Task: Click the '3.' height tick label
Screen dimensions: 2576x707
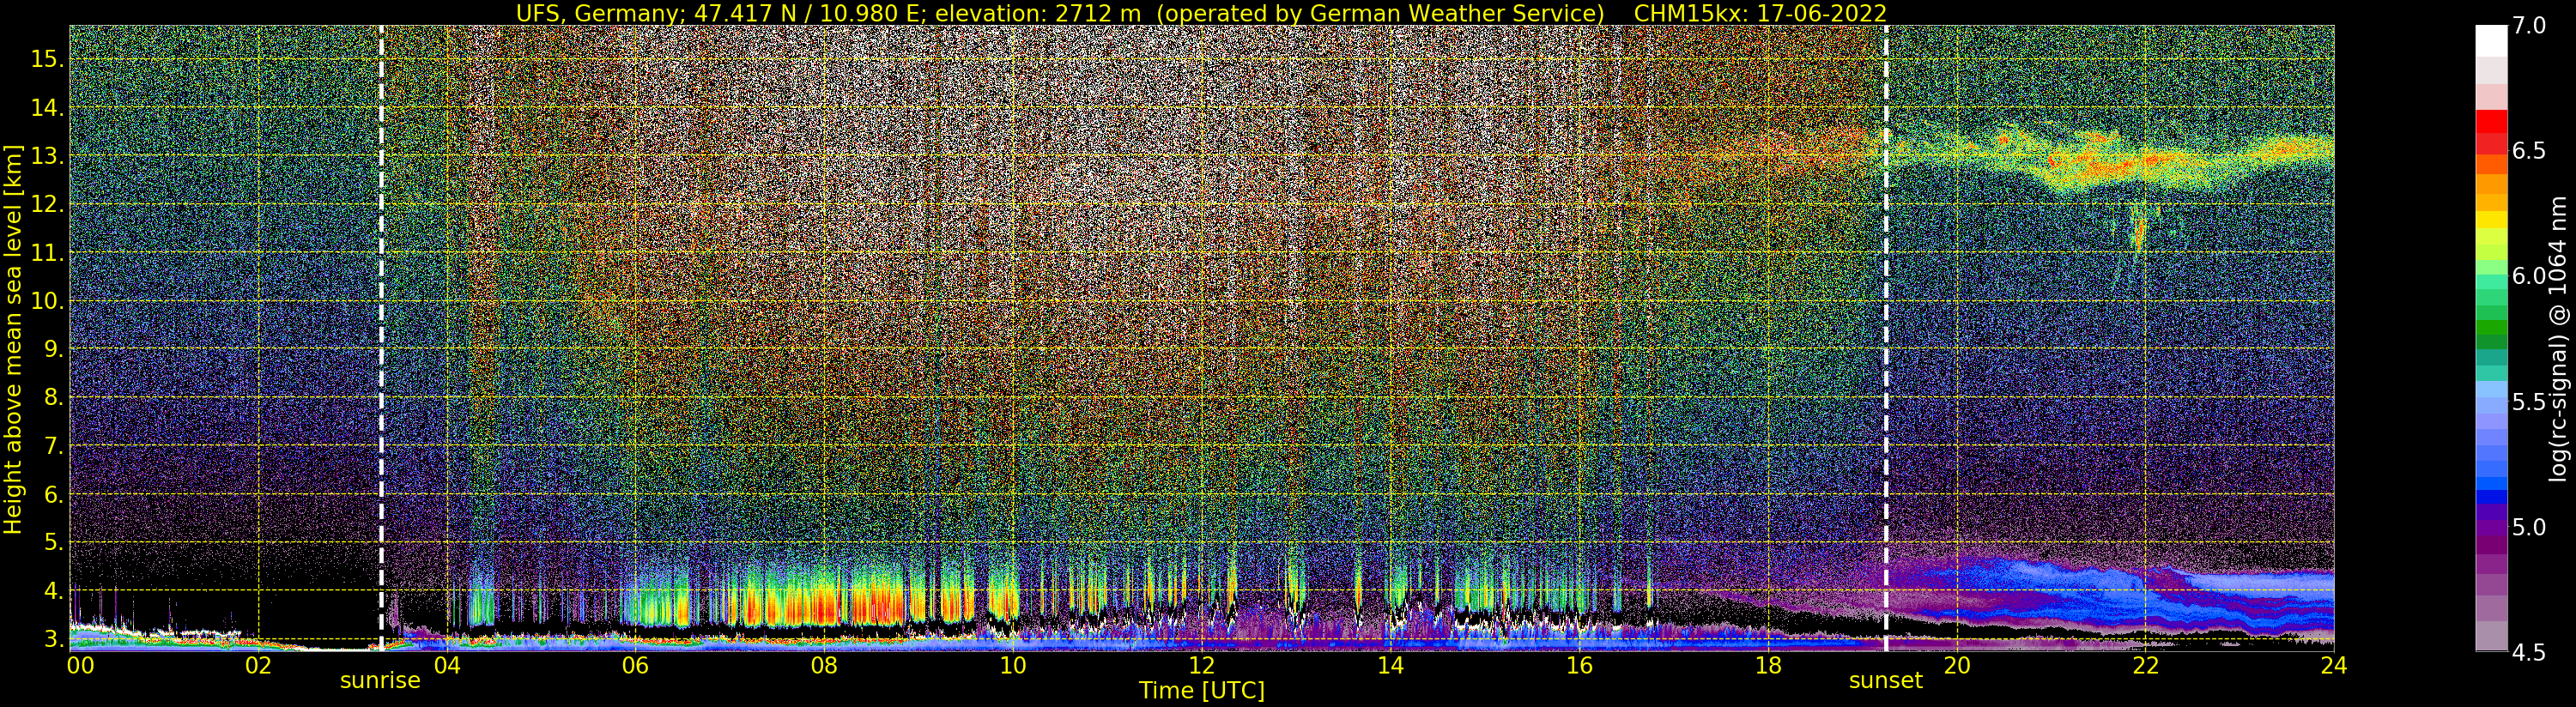Action: tap(53, 639)
